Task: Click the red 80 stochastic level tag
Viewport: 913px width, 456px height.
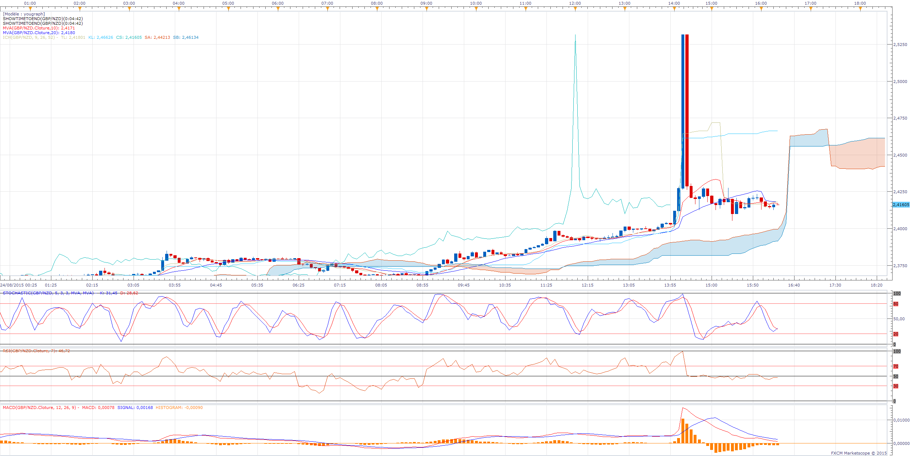Action: 896,304
